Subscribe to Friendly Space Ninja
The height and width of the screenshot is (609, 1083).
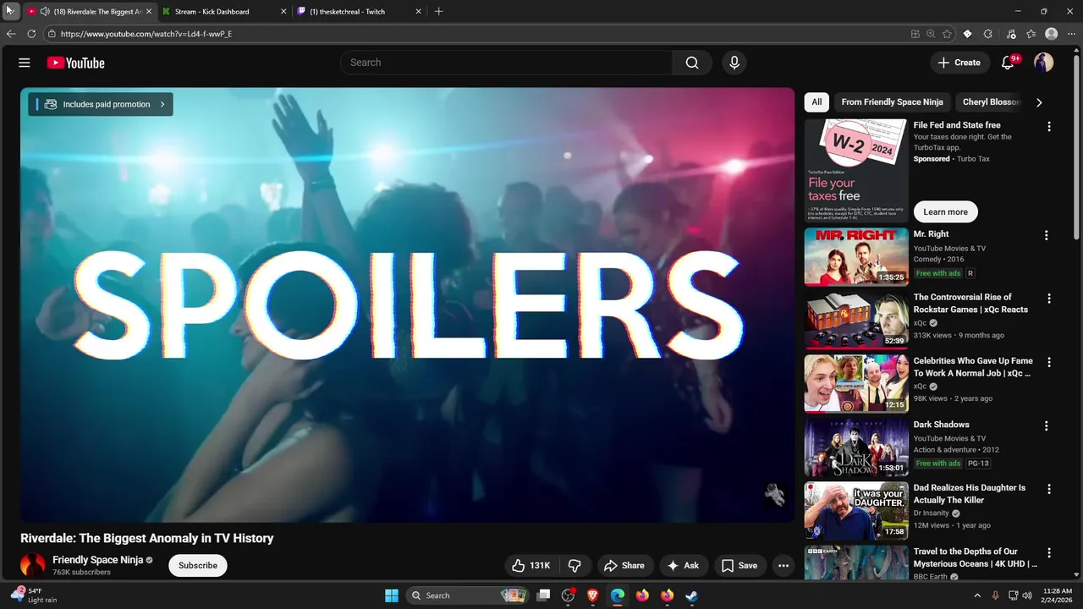click(198, 565)
